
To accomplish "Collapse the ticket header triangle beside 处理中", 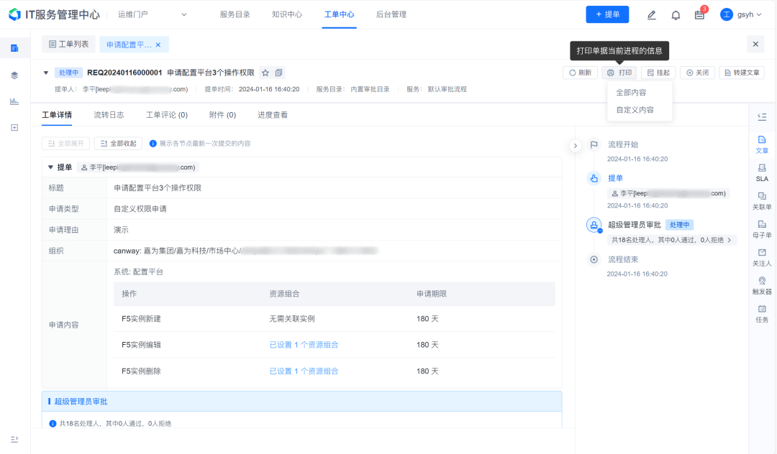I will click(x=46, y=73).
